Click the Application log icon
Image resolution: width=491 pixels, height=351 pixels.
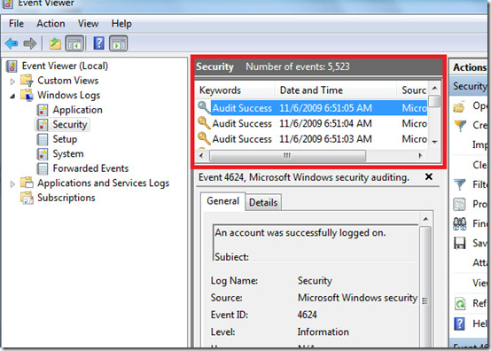(x=43, y=110)
